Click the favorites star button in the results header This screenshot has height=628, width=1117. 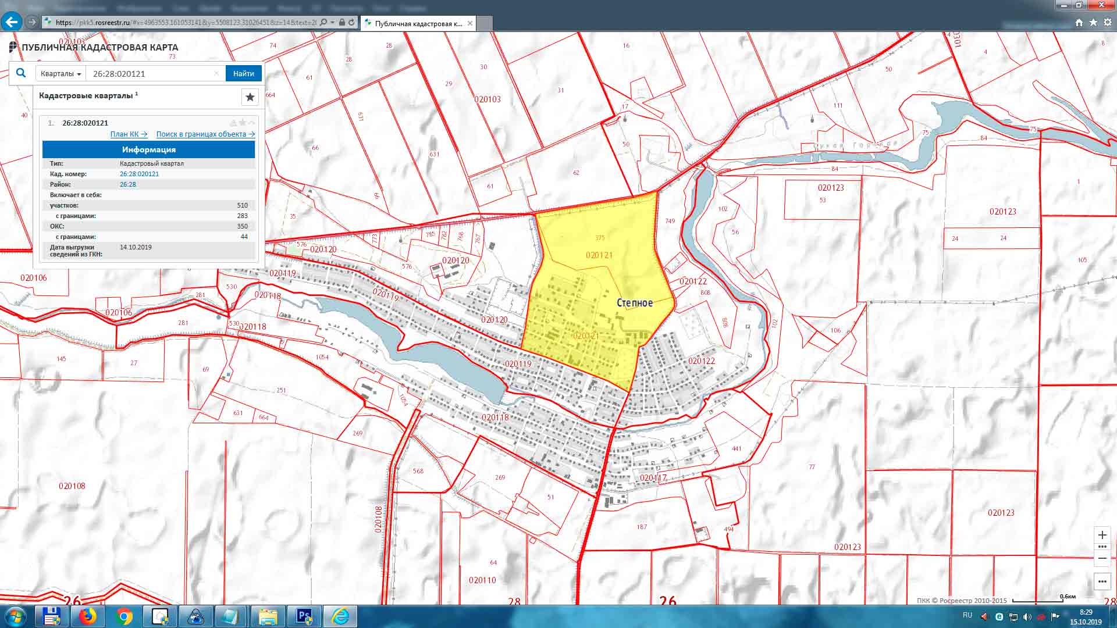pyautogui.click(x=250, y=97)
